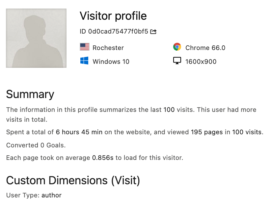Click the bold author user type value
The height and width of the screenshot is (204, 270).
point(51,195)
